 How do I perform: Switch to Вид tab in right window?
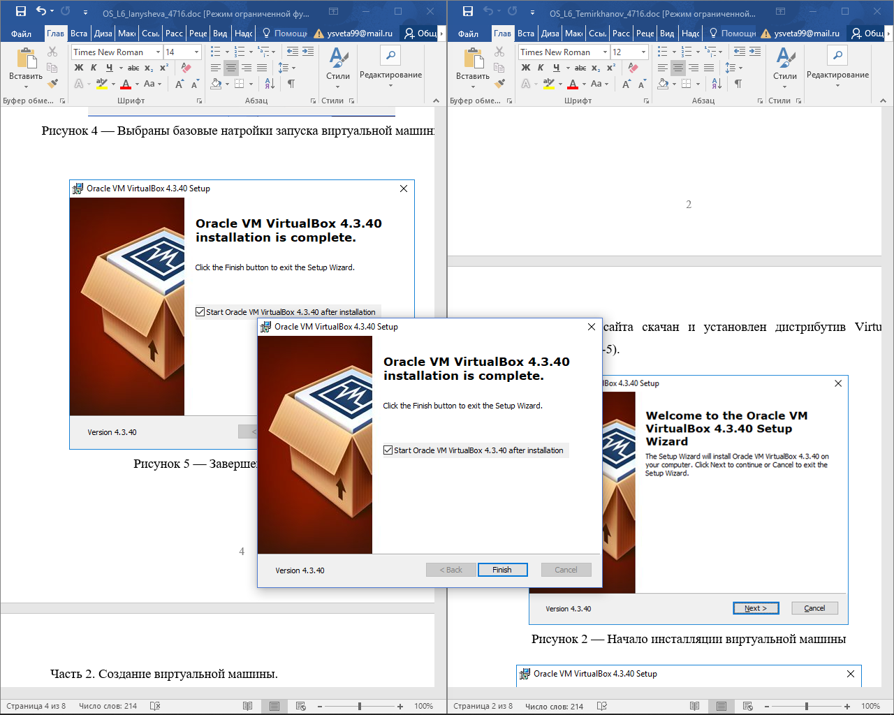click(667, 34)
